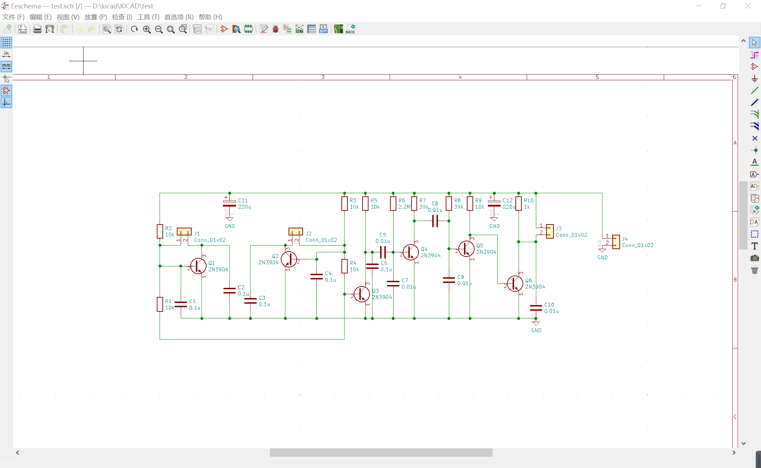This screenshot has height=468, width=761.
Task: Open the Symbol Library Browser icon
Action: tap(236, 29)
